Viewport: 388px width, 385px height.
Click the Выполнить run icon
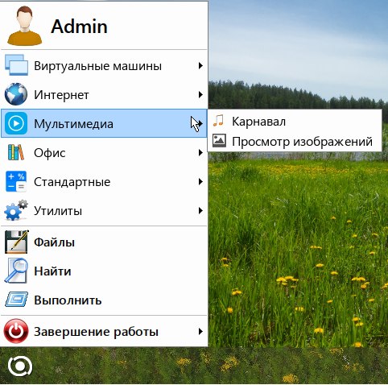[x=16, y=300]
